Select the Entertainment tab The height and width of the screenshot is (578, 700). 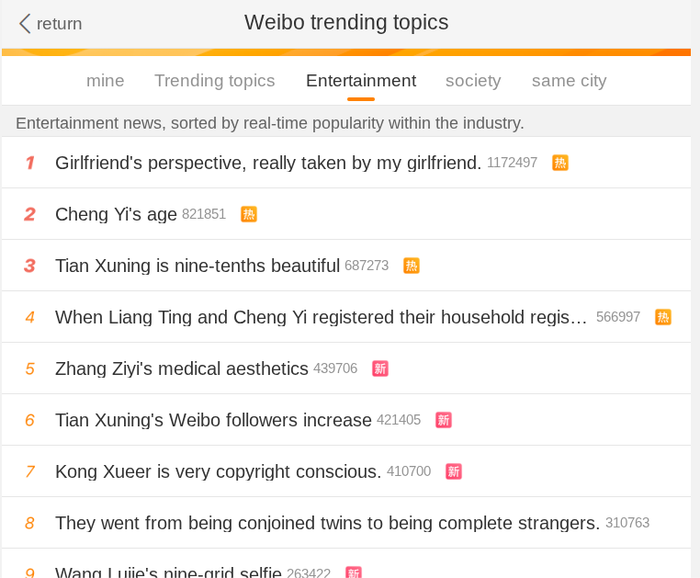361,81
